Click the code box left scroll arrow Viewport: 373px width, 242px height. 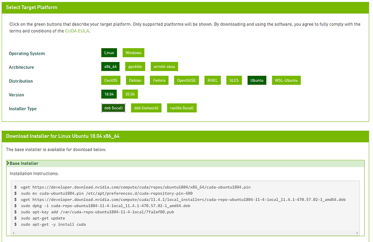(14, 233)
